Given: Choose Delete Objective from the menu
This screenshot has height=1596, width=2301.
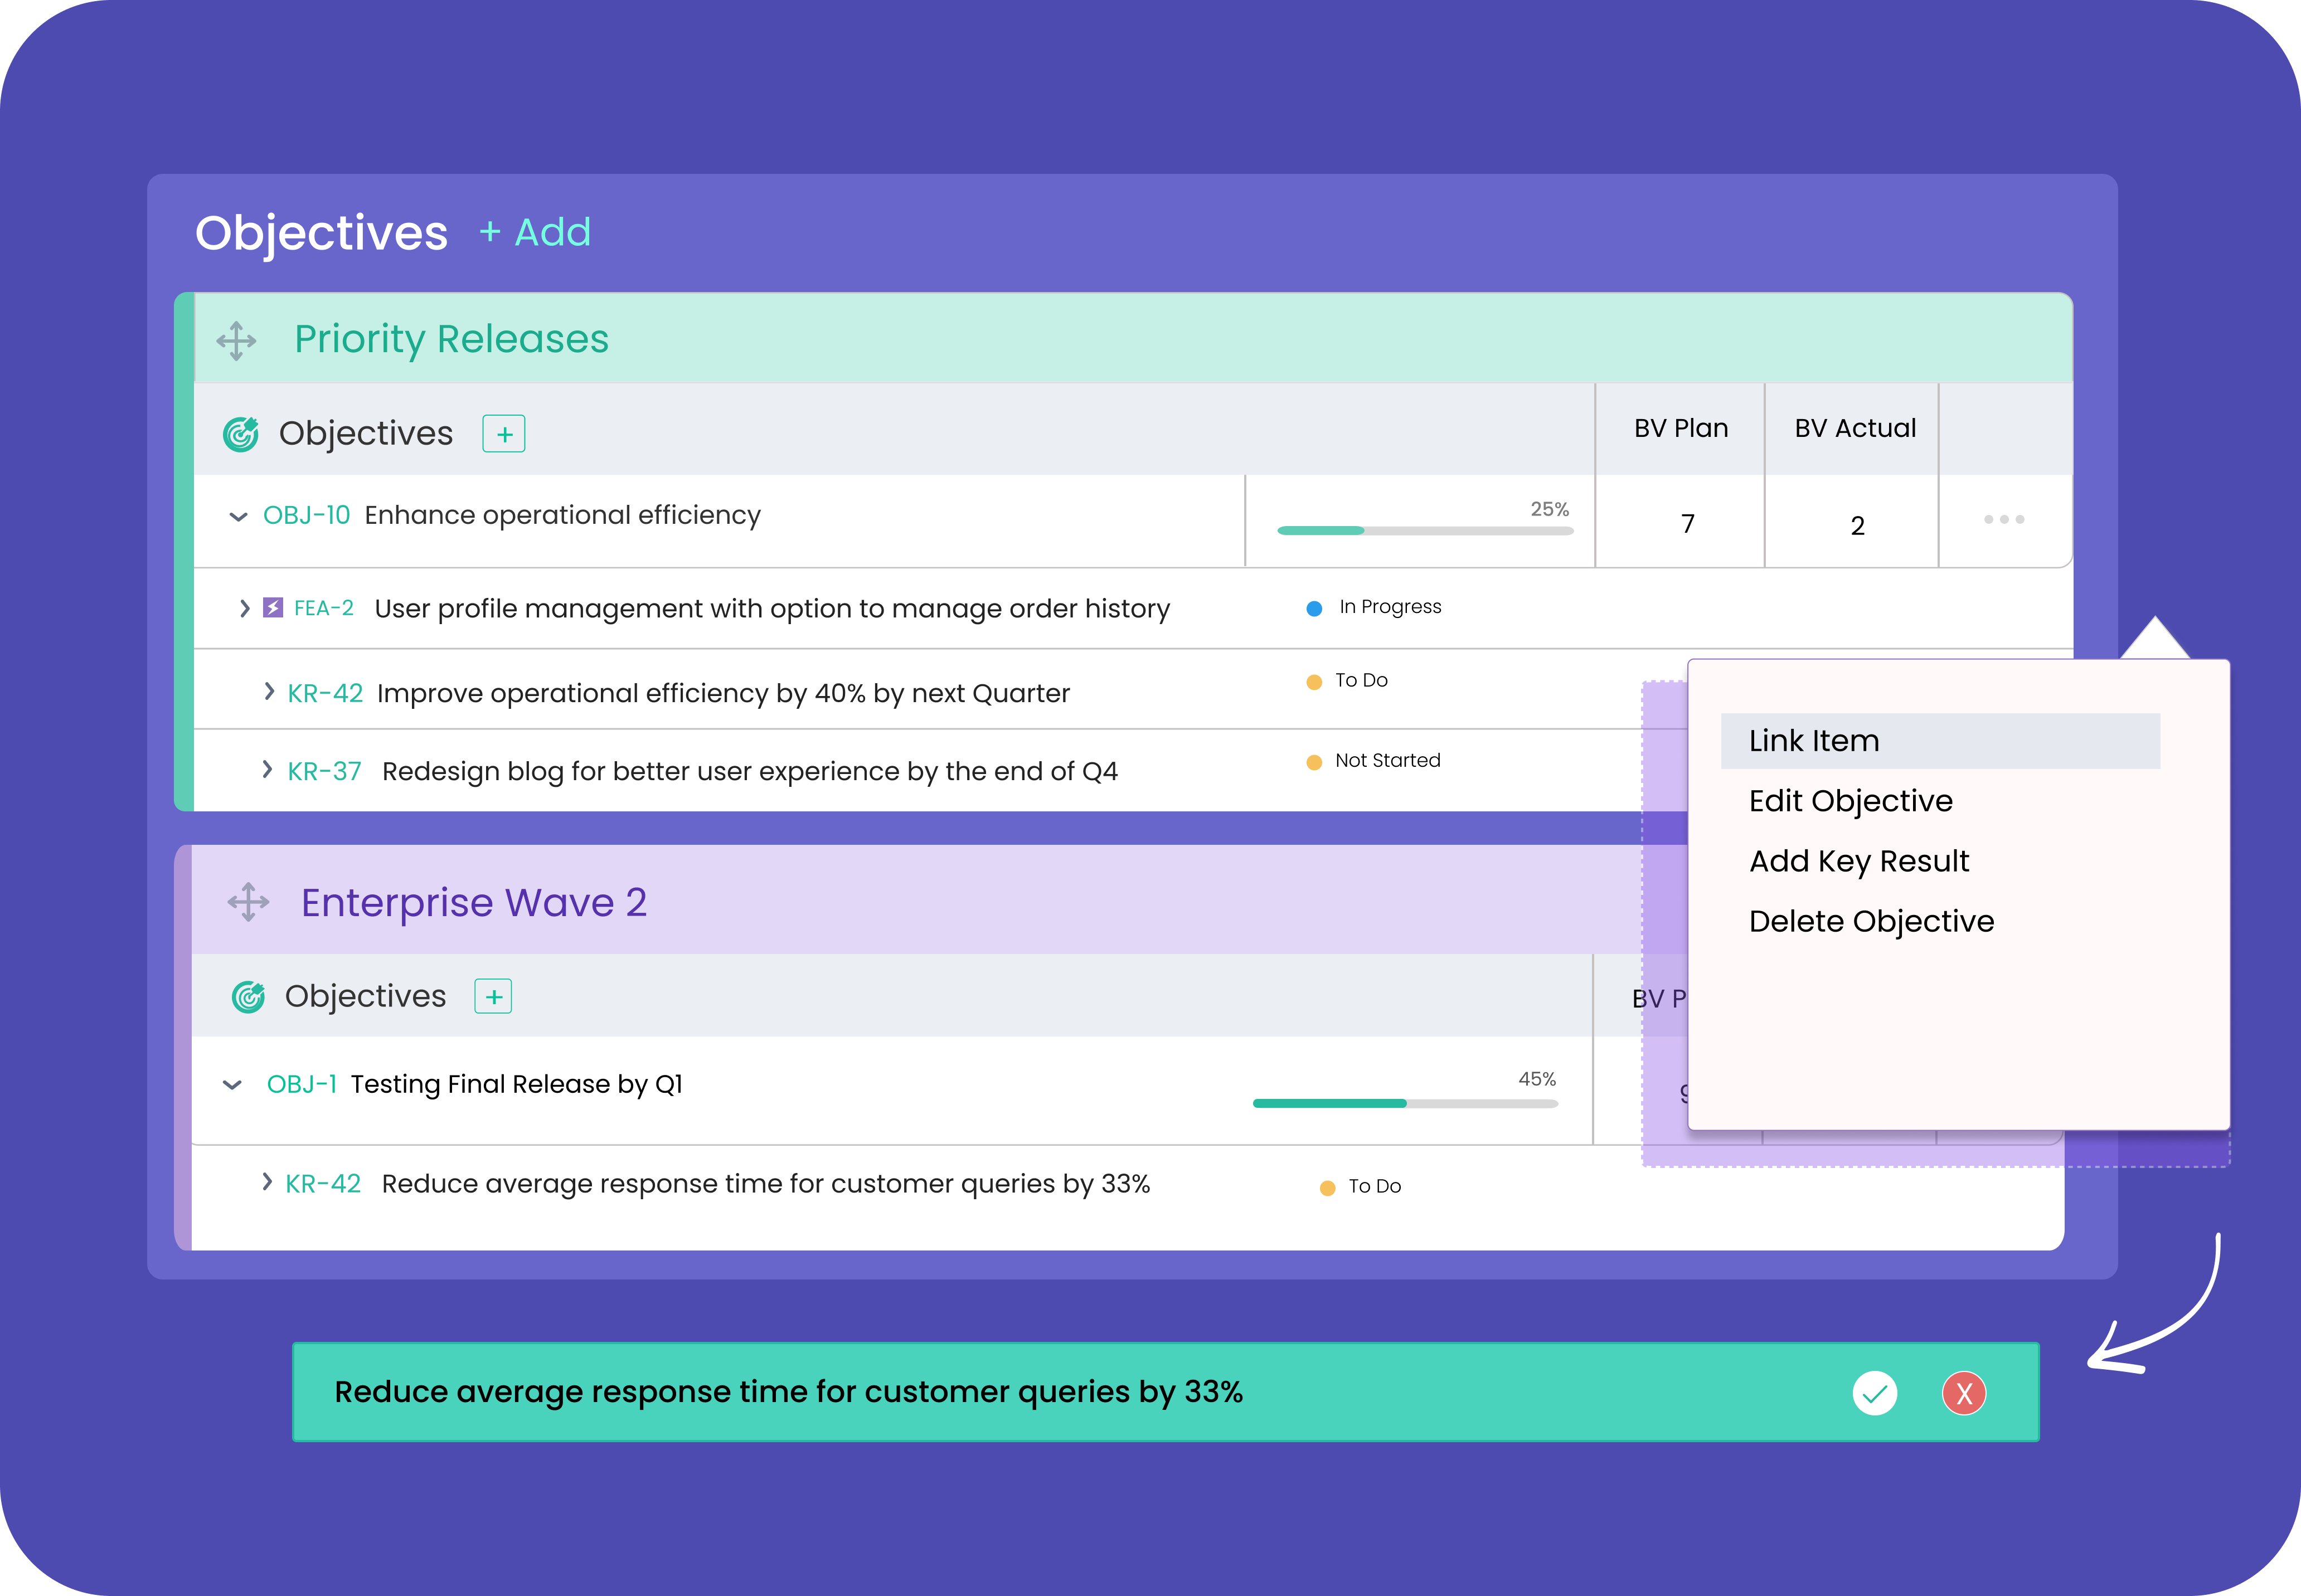Looking at the screenshot, I should point(1871,921).
